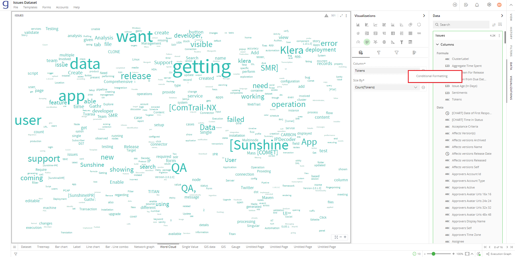Select Conditional Formatting menu entry

(432, 76)
